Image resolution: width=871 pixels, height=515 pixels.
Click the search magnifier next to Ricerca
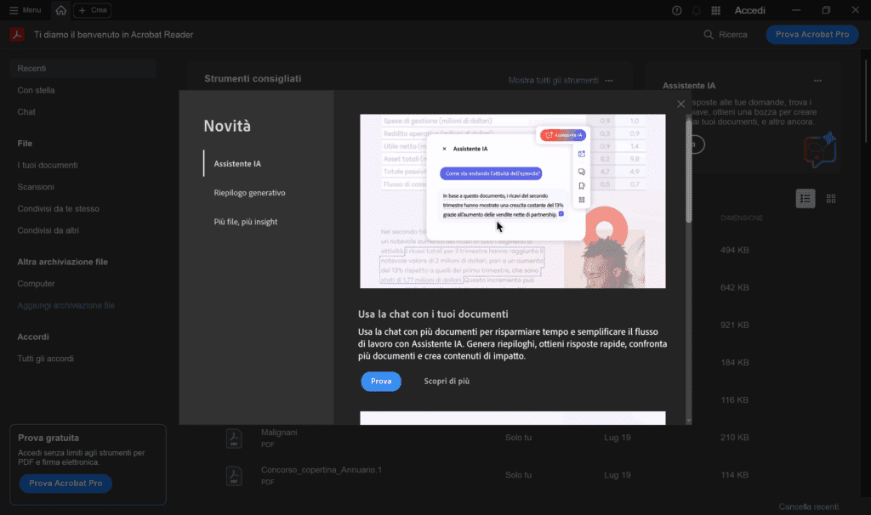tap(709, 35)
